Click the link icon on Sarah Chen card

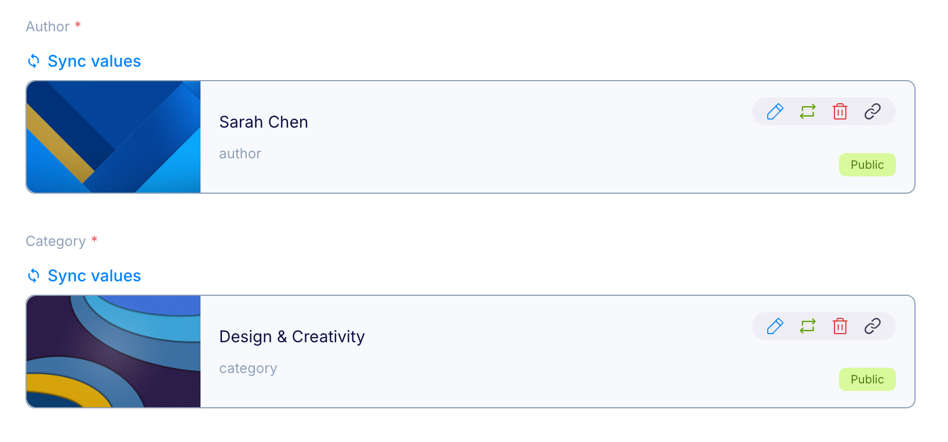pyautogui.click(x=872, y=111)
